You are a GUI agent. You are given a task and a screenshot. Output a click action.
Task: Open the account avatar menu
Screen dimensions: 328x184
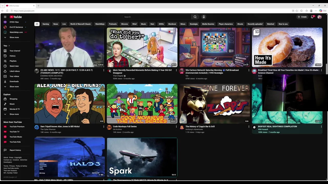coord(320,17)
